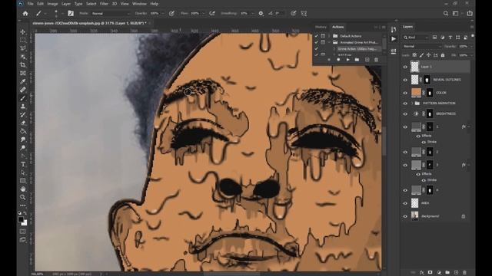492x276 pixels.
Task: Click the Background layer thumbnail
Action: 415,216
